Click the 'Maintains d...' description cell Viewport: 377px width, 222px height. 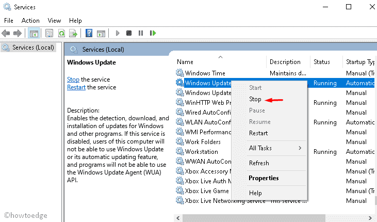pyautogui.click(x=288, y=73)
